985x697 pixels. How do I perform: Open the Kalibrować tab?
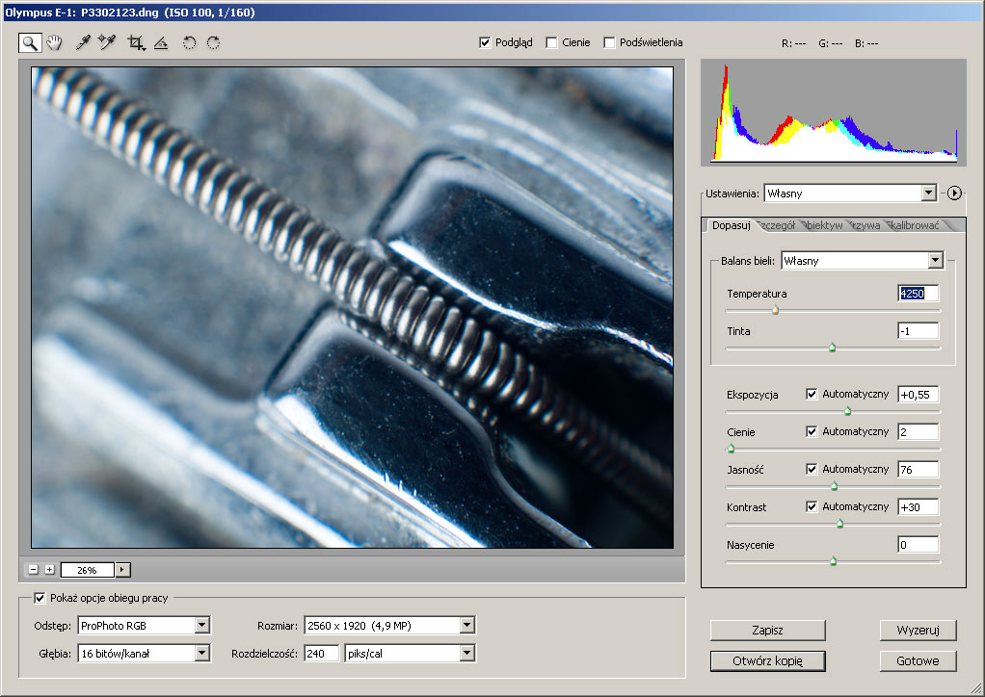click(x=914, y=225)
